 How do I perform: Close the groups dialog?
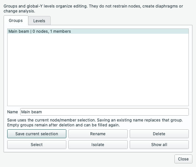[183, 159]
